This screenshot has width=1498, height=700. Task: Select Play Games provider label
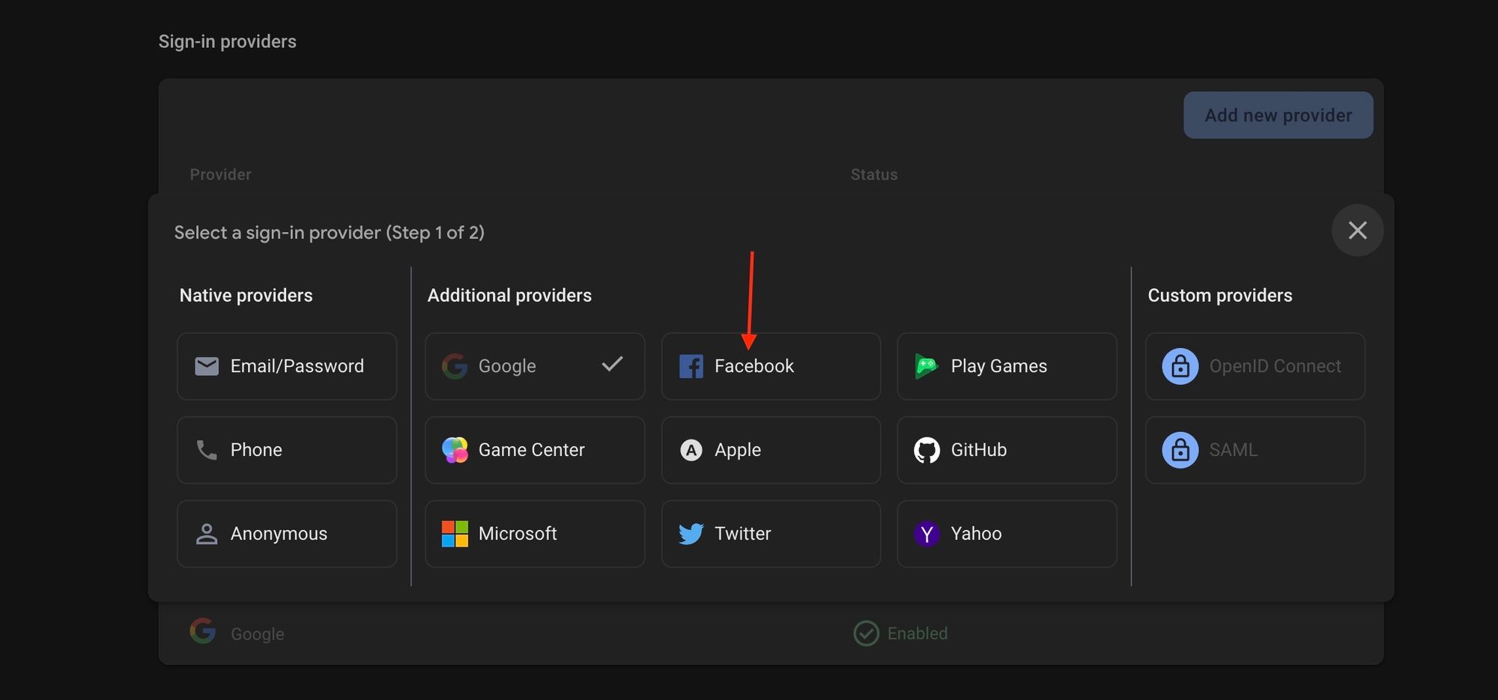(x=998, y=366)
